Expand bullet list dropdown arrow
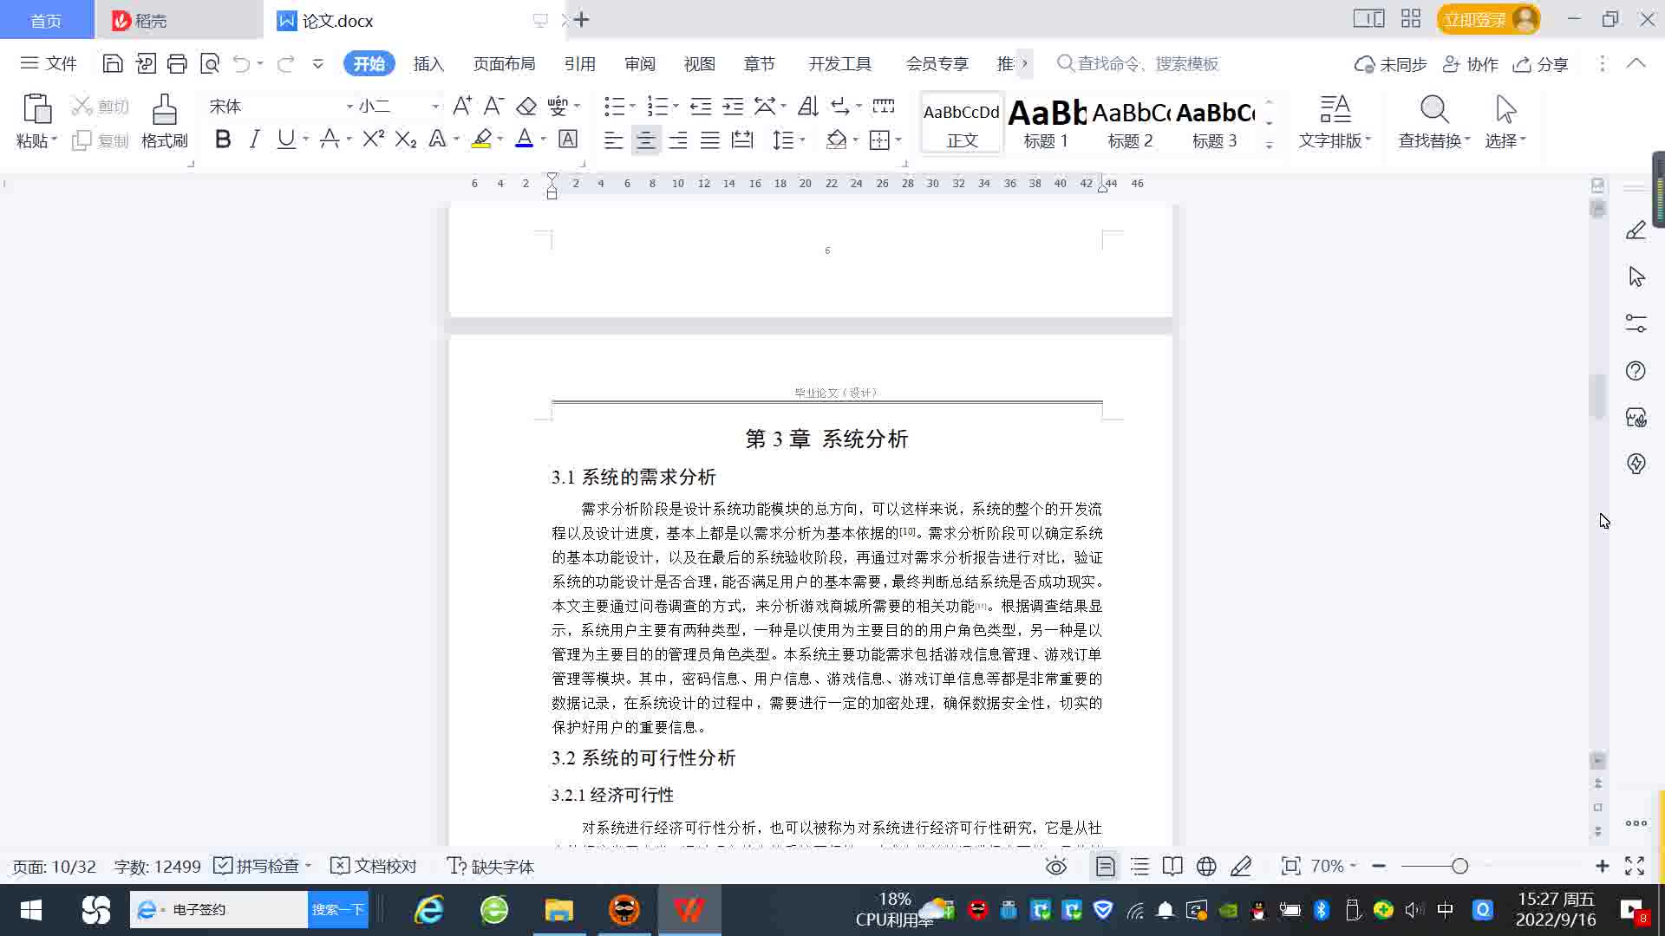Viewport: 1665px width, 936px height. [x=632, y=106]
